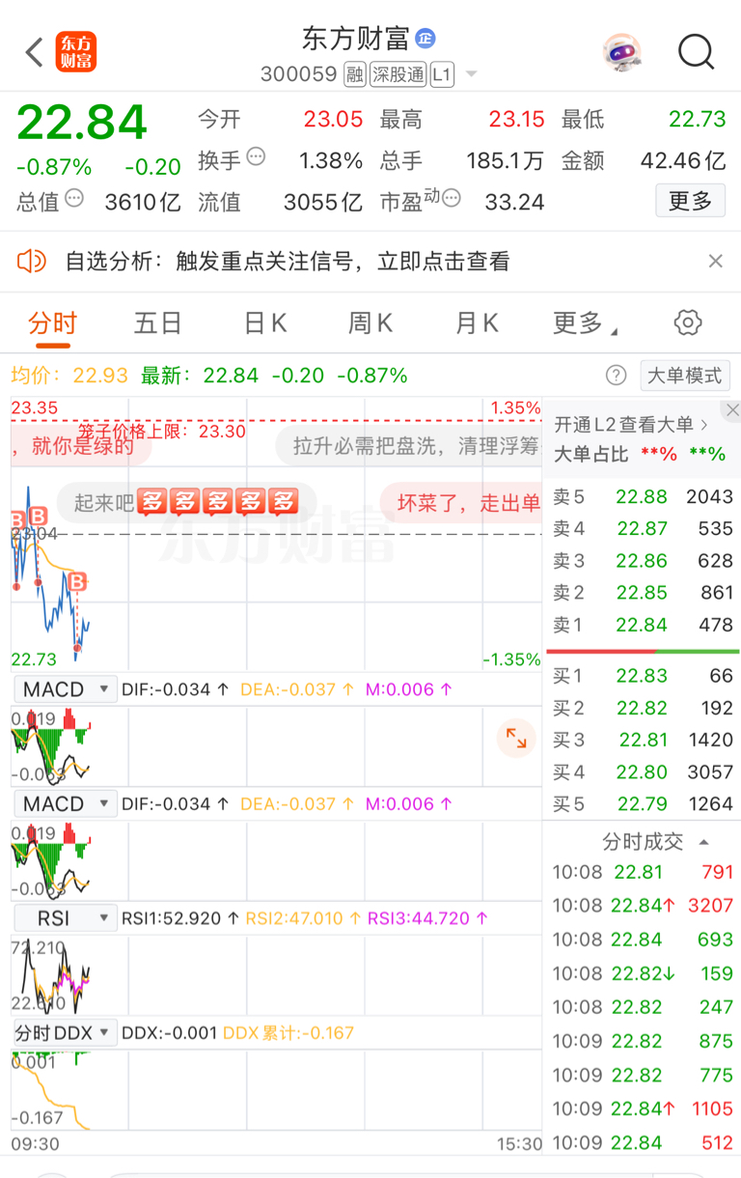741x1178 pixels.
Task: Dismiss the 自选分析 banner
Action: [715, 261]
